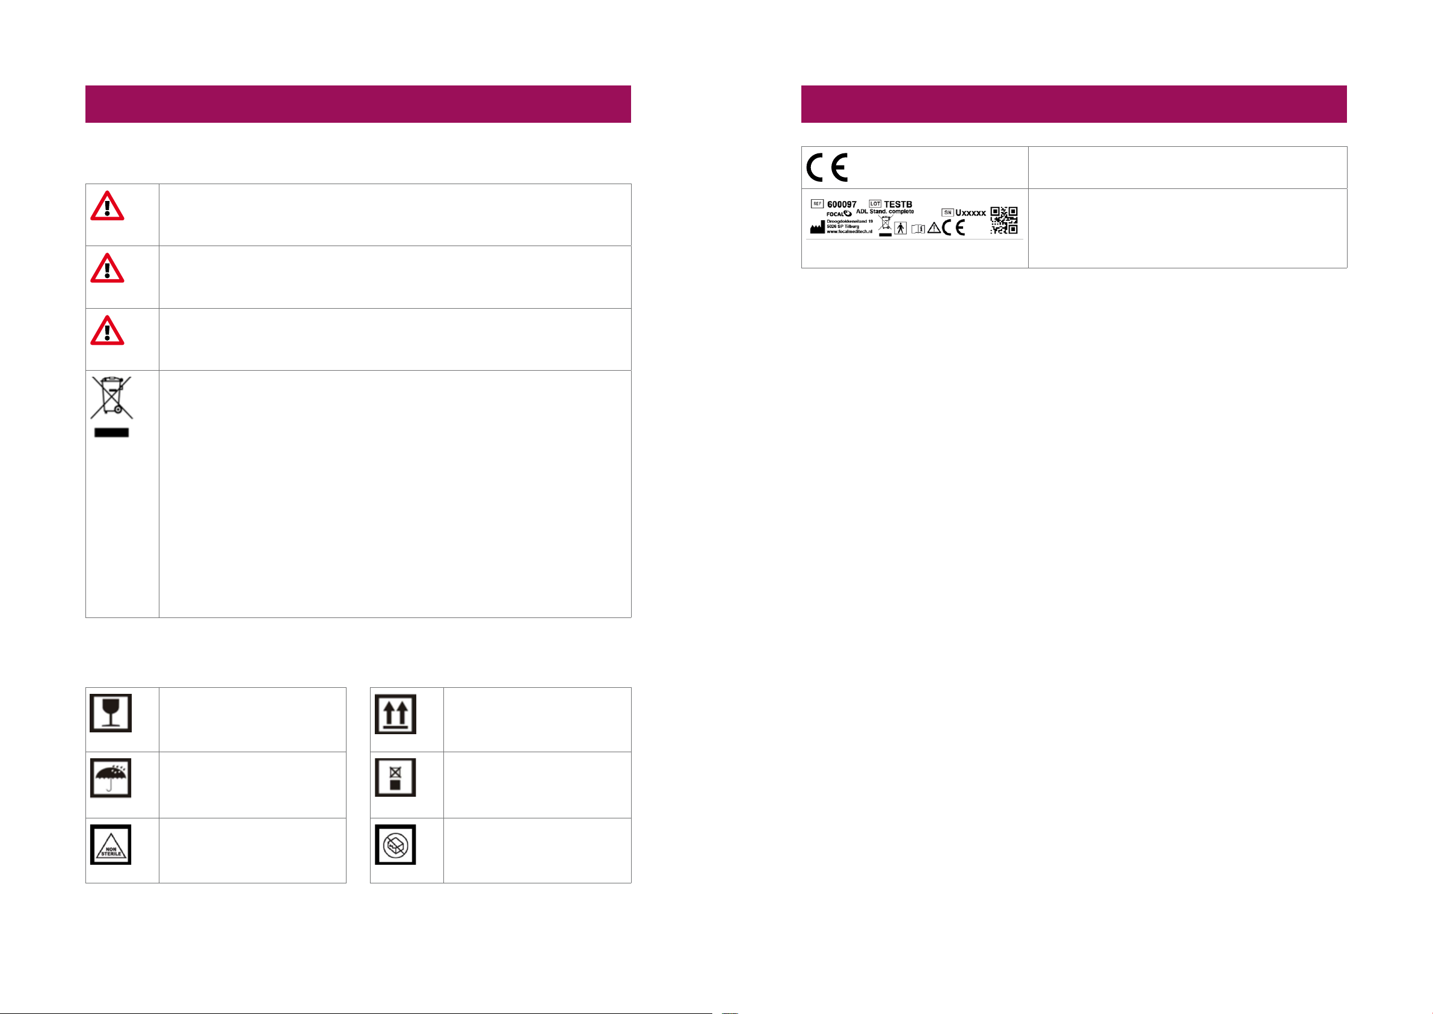Select the LOT TESTB code on the label
Image resolution: width=1433 pixels, height=1014 pixels.
point(890,204)
